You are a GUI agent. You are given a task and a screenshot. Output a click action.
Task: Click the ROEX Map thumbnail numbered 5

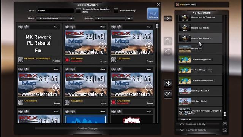click(86, 43)
